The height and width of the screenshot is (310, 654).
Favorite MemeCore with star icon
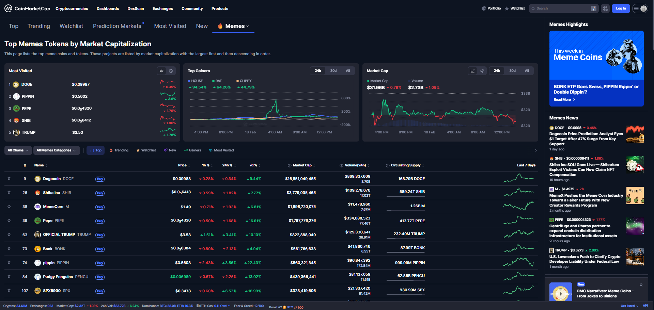[x=9, y=206]
